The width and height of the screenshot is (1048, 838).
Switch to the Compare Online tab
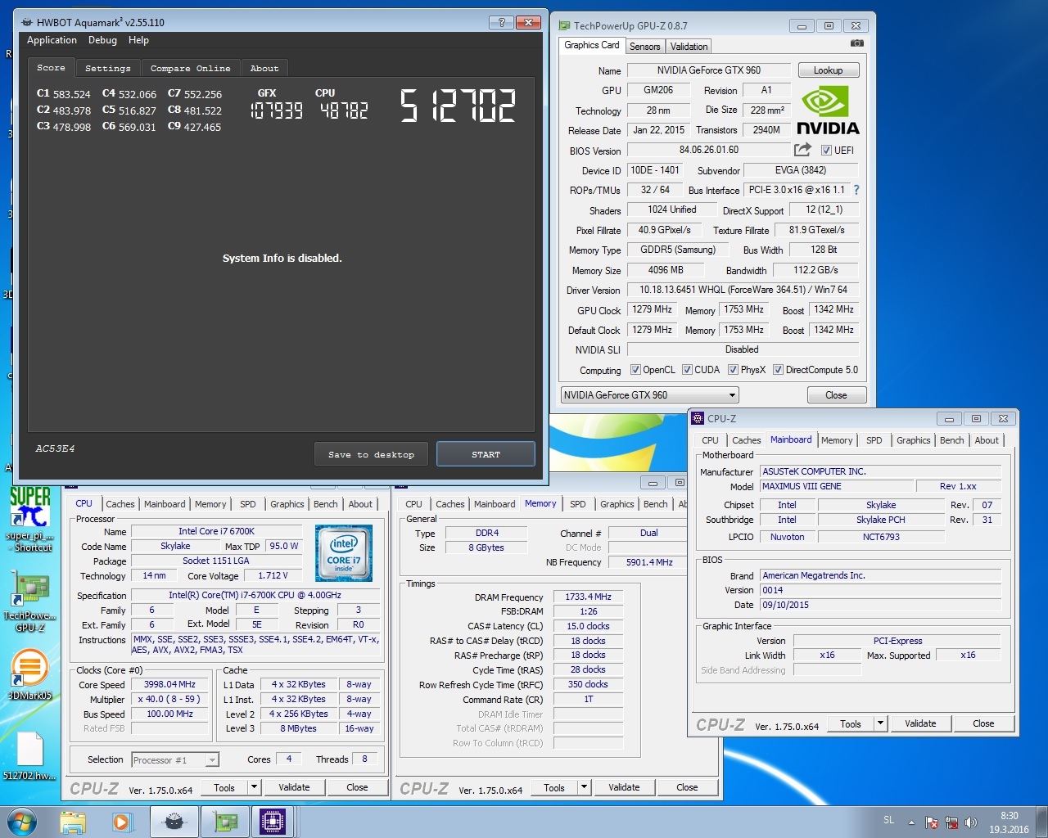[191, 69]
